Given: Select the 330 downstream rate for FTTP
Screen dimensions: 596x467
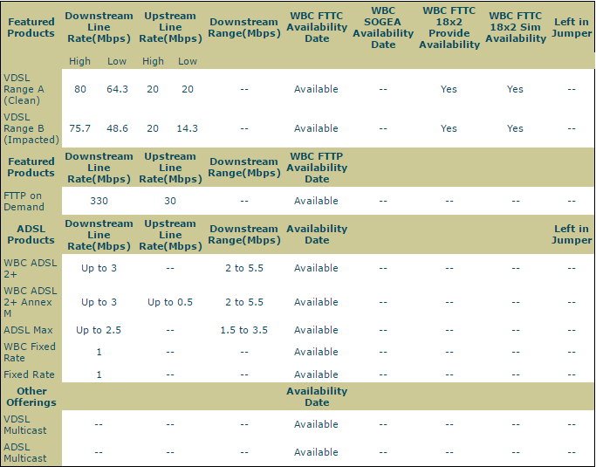Looking at the screenshot, I should click(99, 201).
